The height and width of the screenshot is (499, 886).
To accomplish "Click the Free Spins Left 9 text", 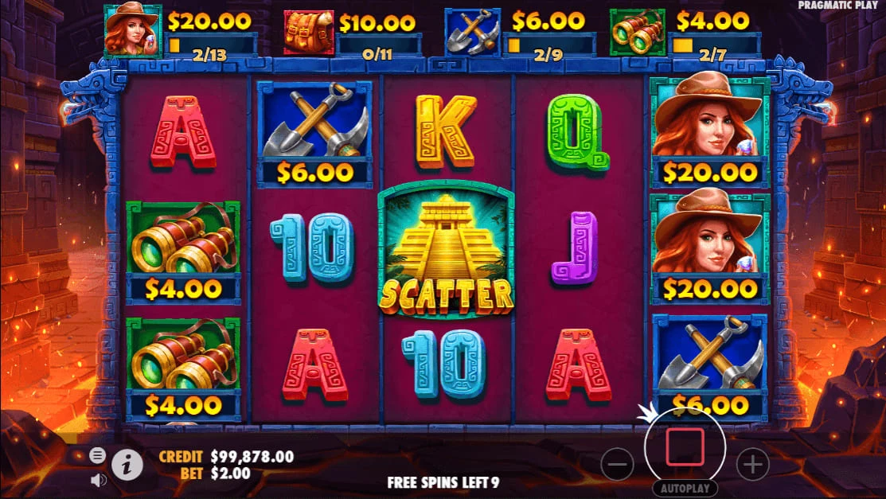I will click(x=443, y=482).
